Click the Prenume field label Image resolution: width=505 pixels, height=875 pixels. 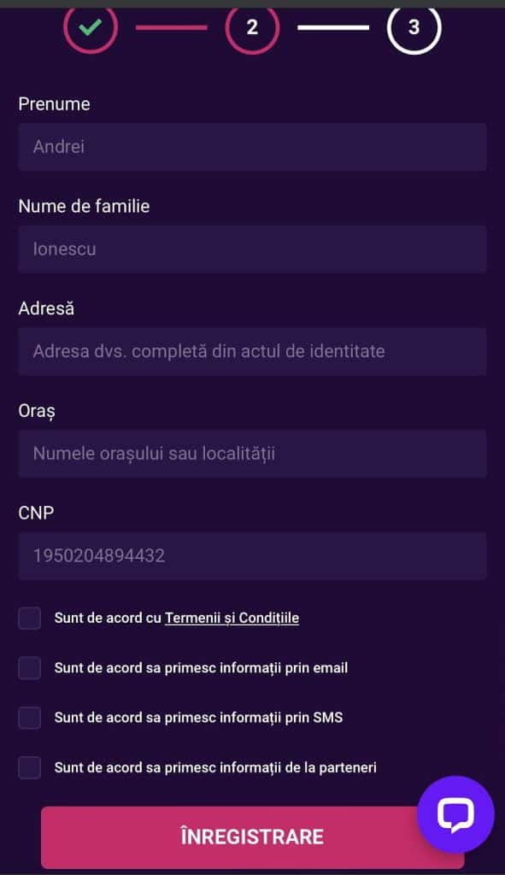click(x=55, y=103)
